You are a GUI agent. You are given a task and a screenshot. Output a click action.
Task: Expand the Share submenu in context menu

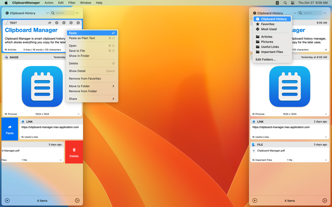[x=92, y=99]
